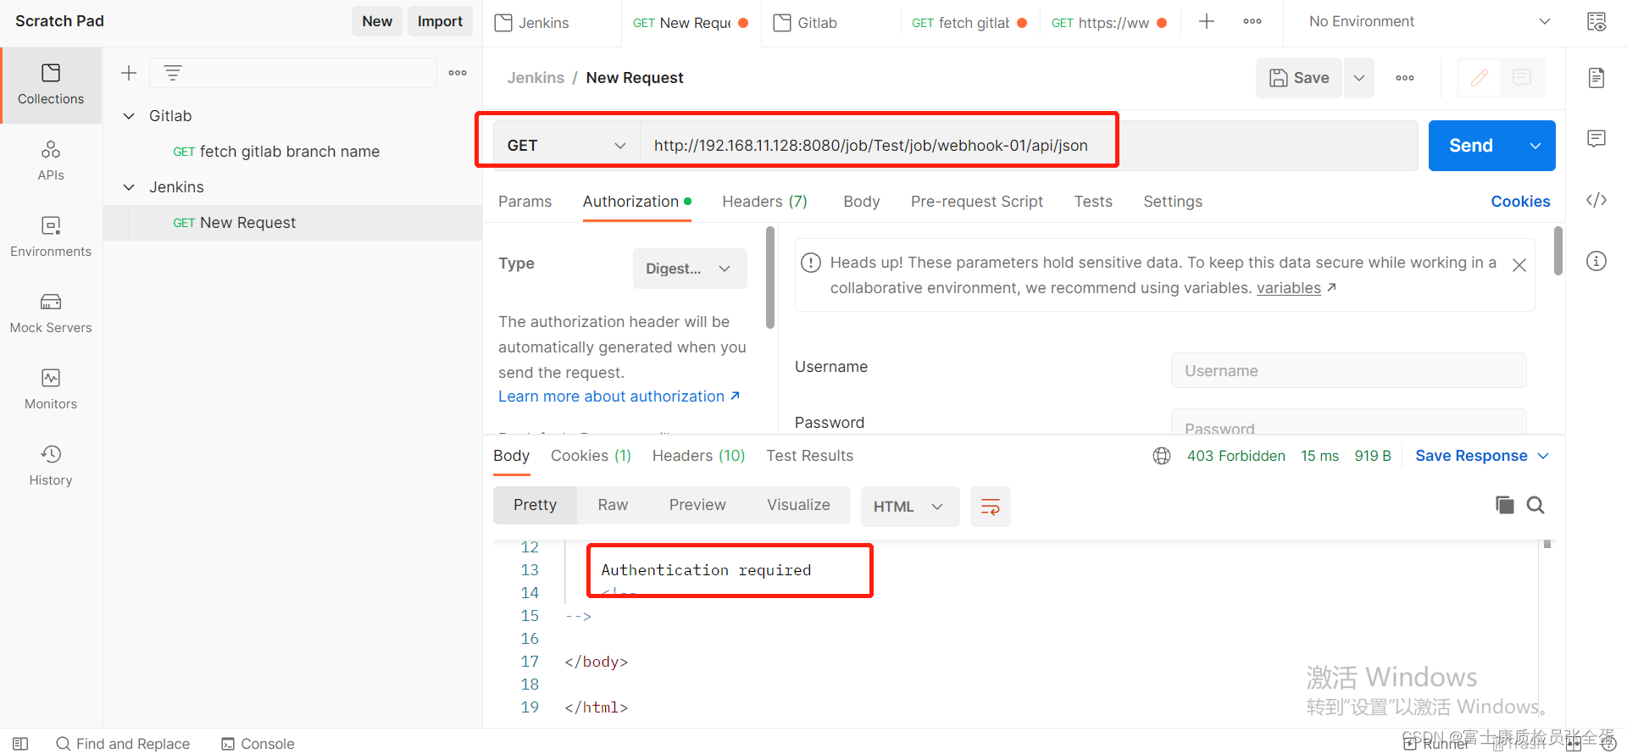This screenshot has height=754, width=1627.
Task: Click the request URL input field
Action: 1029,146
